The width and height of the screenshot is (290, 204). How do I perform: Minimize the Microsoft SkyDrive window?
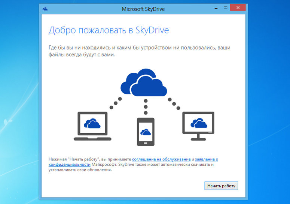pyautogui.click(x=216, y=8)
